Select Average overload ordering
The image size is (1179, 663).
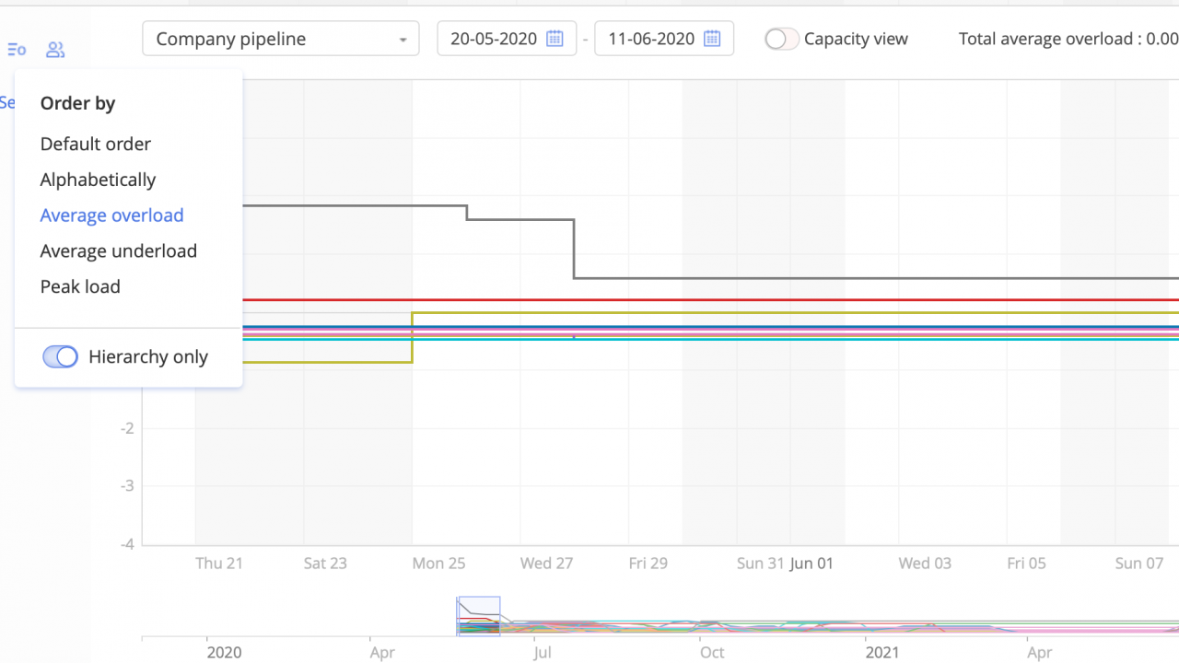pyautogui.click(x=111, y=215)
